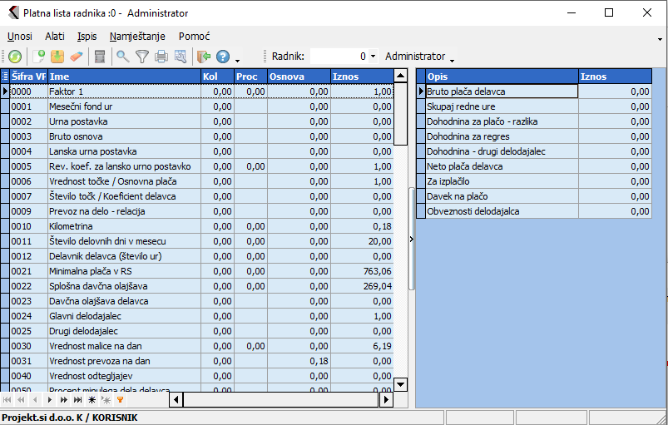Open the Radnik number dropdown arrow
Image resolution: width=668 pixels, height=425 pixels.
coord(373,57)
